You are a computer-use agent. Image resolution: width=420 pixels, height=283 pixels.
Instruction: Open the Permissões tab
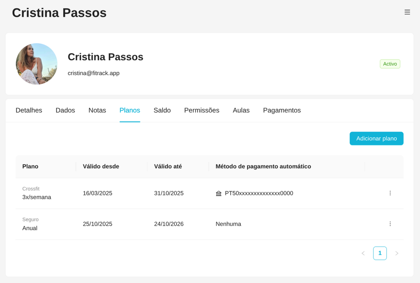point(202,110)
